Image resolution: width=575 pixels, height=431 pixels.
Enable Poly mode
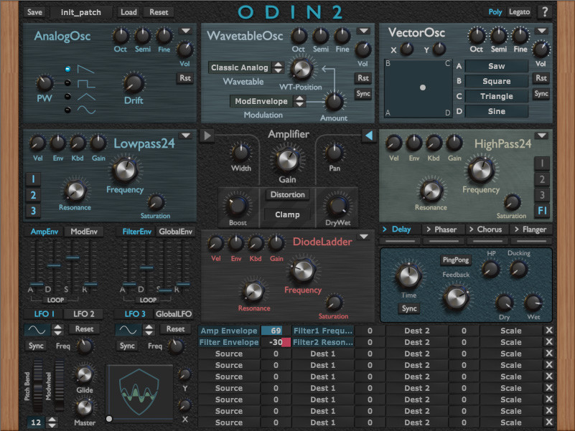click(495, 12)
